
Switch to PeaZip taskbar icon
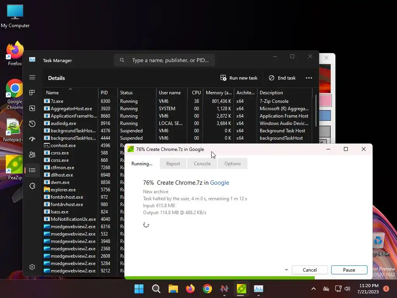241,289
